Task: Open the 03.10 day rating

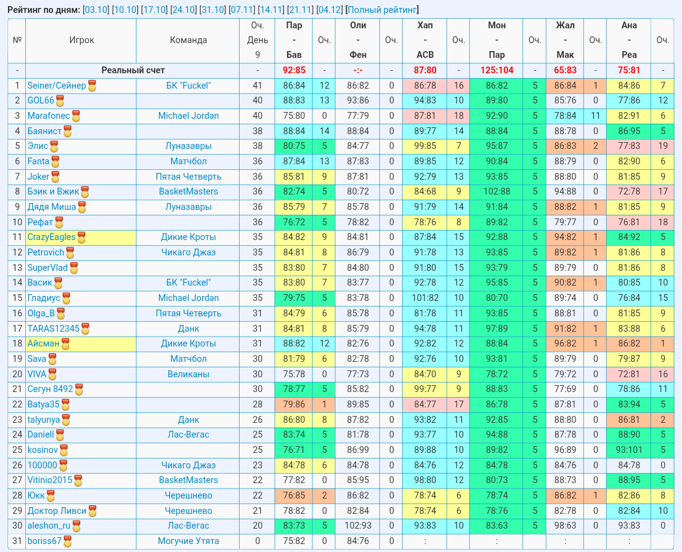Action: [x=95, y=10]
